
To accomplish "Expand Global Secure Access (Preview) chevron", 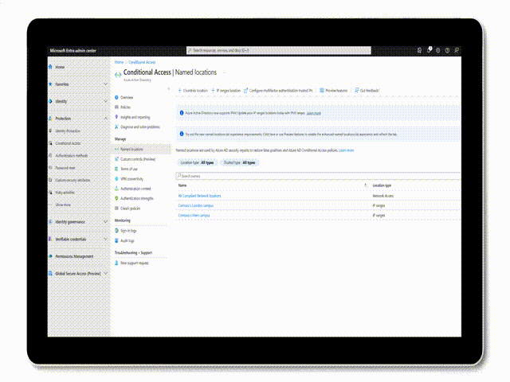I will [x=105, y=274].
